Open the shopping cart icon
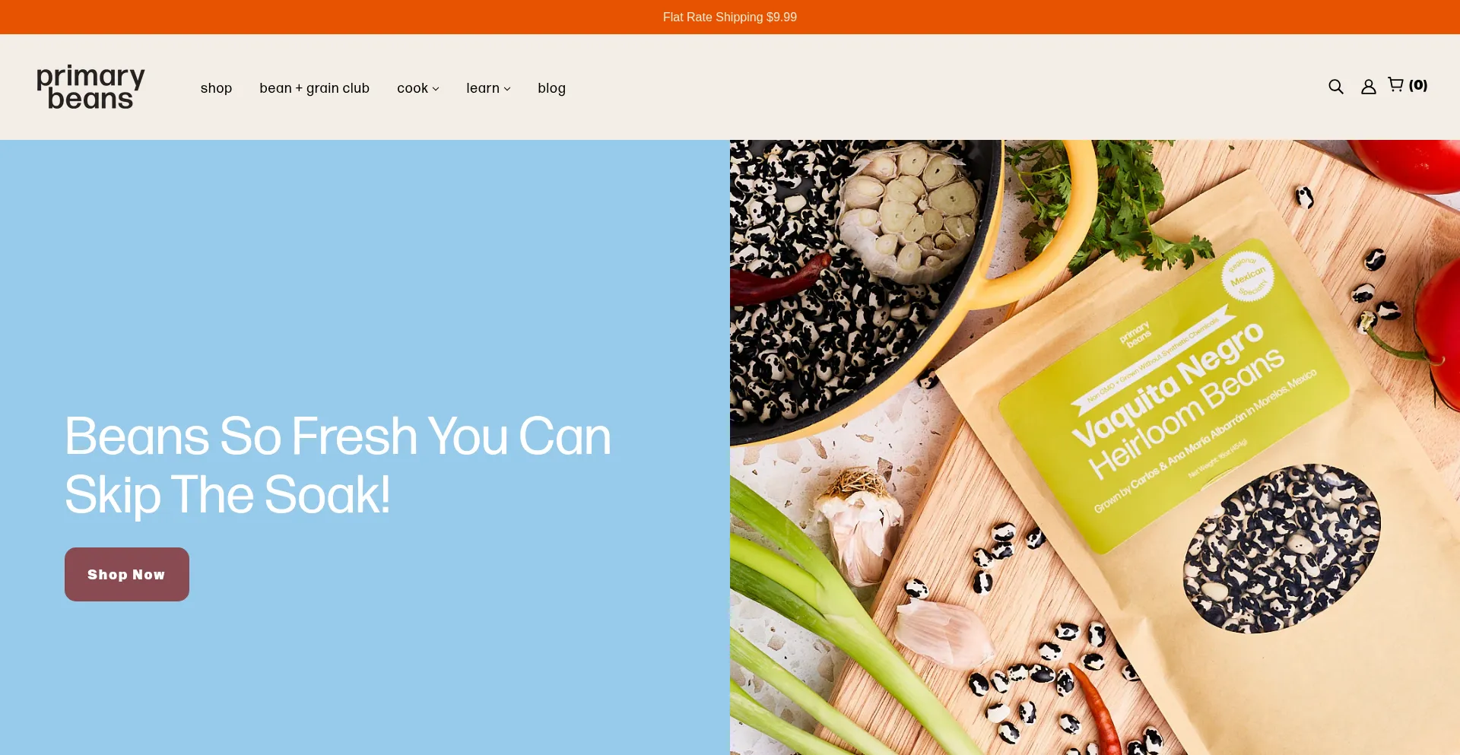Screen dimensions: 1460x755 click(x=1395, y=85)
